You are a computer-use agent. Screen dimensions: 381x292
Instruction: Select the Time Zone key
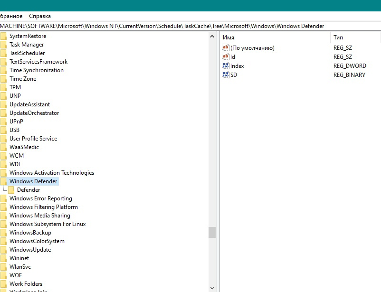[23, 79]
